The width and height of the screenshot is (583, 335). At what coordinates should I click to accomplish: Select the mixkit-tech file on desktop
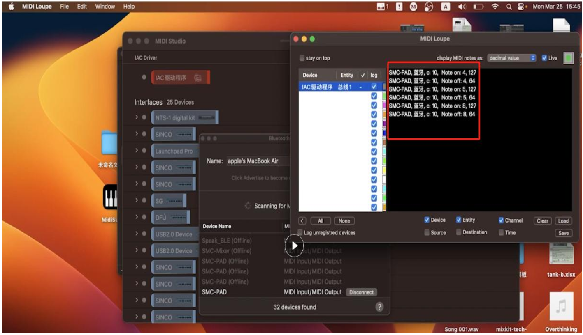click(512, 329)
